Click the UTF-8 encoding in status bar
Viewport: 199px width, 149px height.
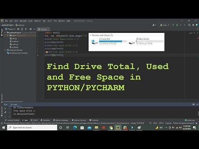(161, 123)
